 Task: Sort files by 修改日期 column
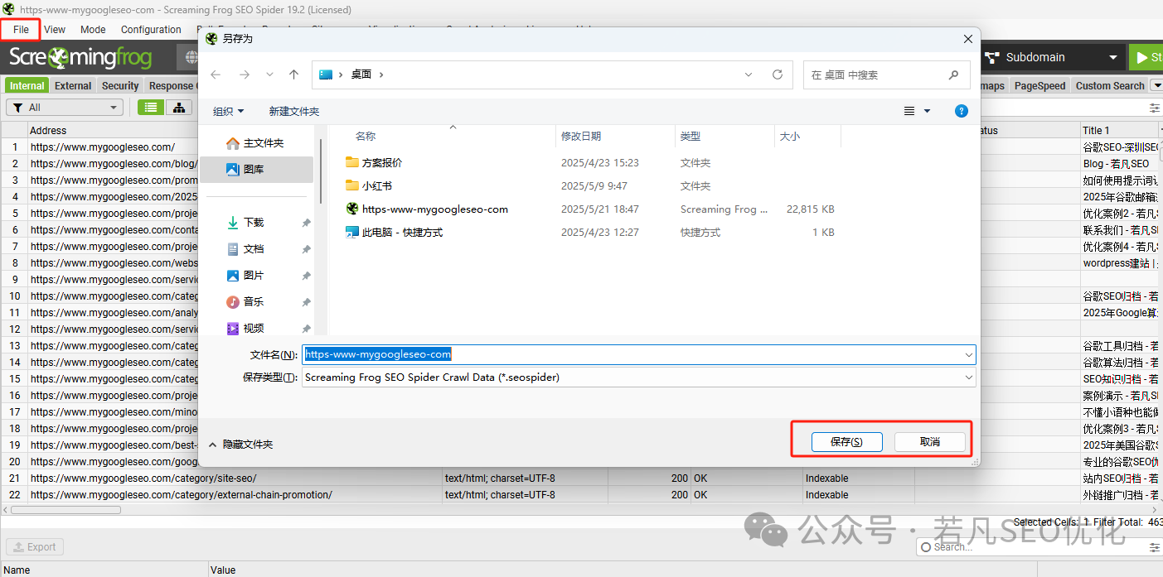coord(581,137)
